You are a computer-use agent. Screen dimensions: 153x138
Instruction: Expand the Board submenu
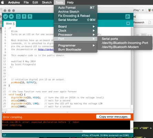[x=76, y=27]
